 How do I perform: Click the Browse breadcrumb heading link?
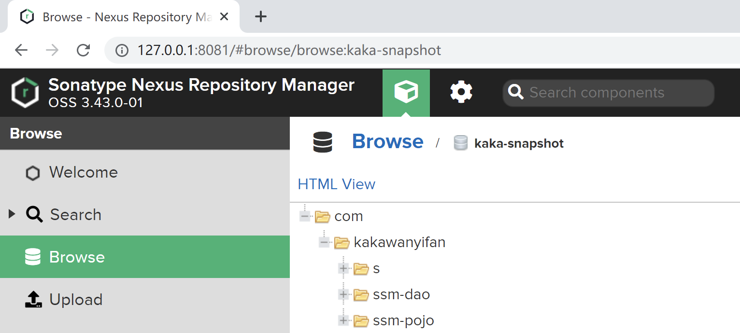[387, 142]
